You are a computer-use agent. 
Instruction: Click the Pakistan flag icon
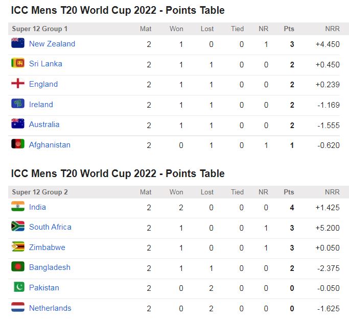click(18, 287)
